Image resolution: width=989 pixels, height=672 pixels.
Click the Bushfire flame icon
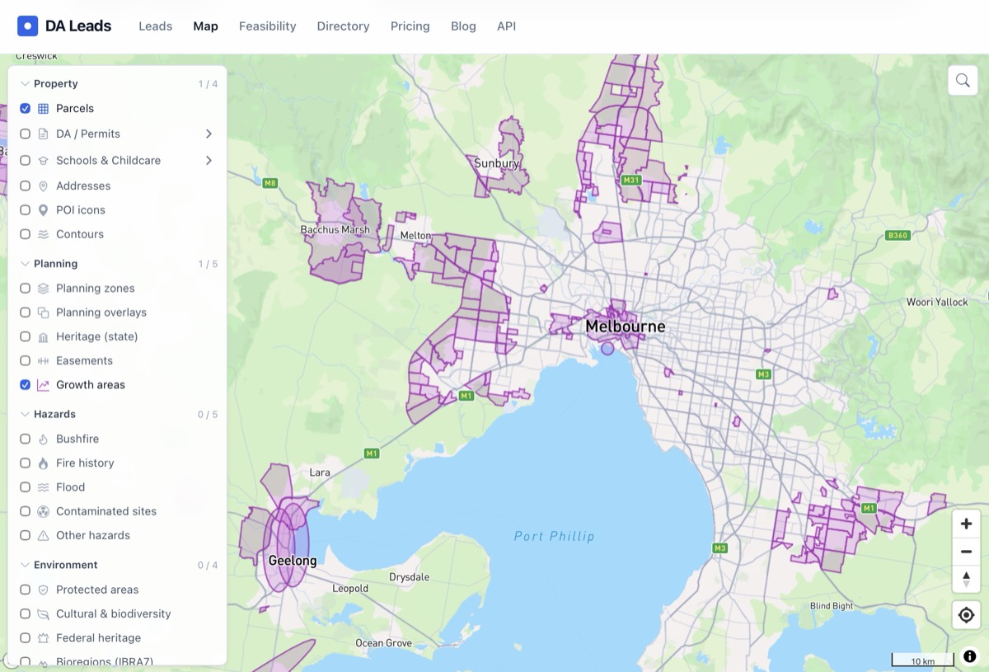44,439
